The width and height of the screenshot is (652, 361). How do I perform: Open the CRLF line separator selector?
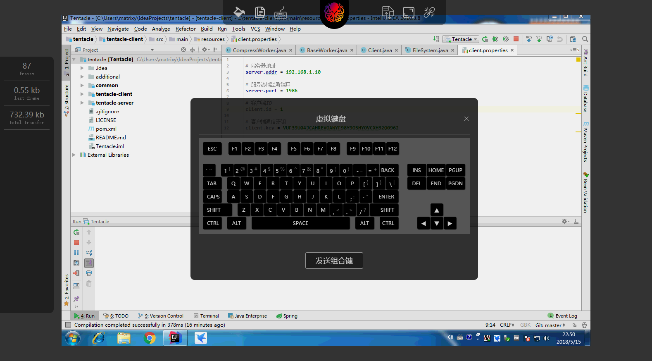coord(507,325)
